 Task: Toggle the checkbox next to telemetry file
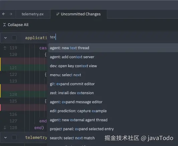point(14,137)
